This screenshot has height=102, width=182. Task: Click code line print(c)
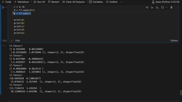(x=19, y=26)
